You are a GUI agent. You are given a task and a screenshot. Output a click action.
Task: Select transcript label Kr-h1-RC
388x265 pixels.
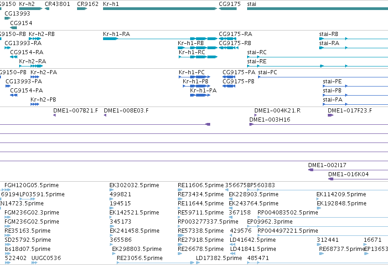pos(192,52)
